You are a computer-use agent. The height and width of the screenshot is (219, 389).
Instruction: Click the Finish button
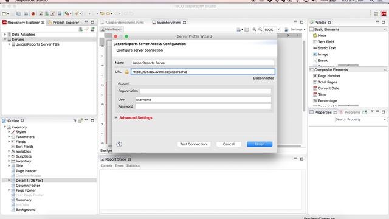click(260, 144)
